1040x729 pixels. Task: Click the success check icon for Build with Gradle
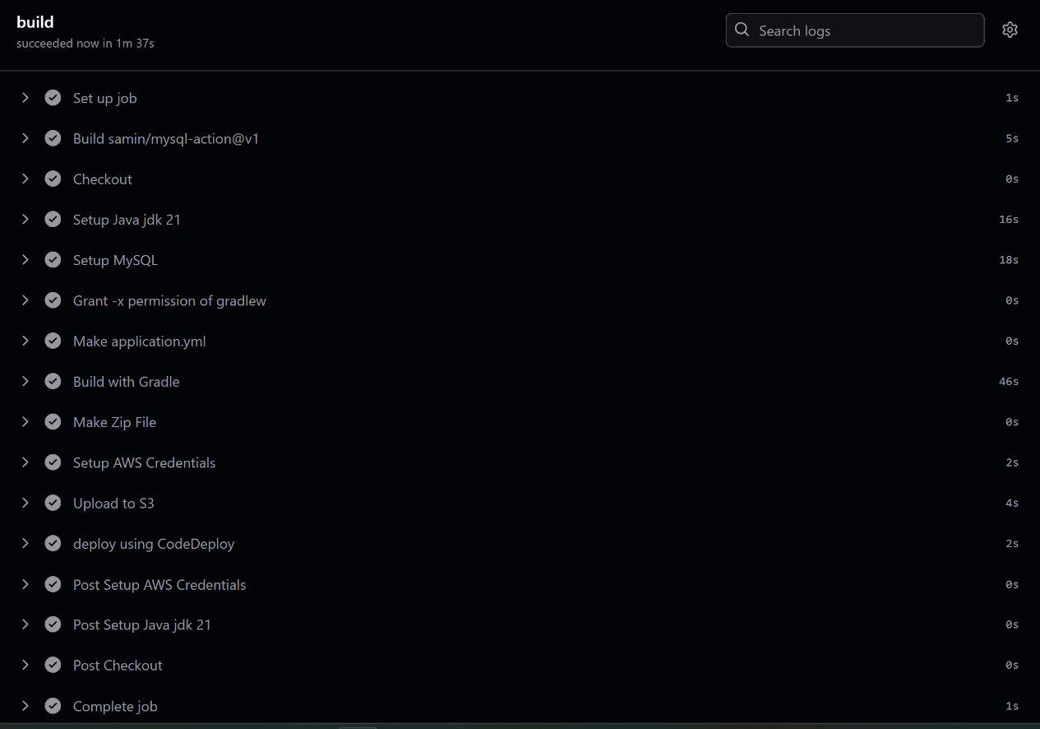pyautogui.click(x=53, y=382)
